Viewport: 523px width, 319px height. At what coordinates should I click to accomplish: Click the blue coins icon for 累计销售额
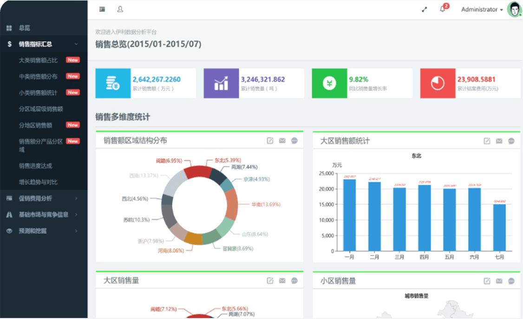113,83
